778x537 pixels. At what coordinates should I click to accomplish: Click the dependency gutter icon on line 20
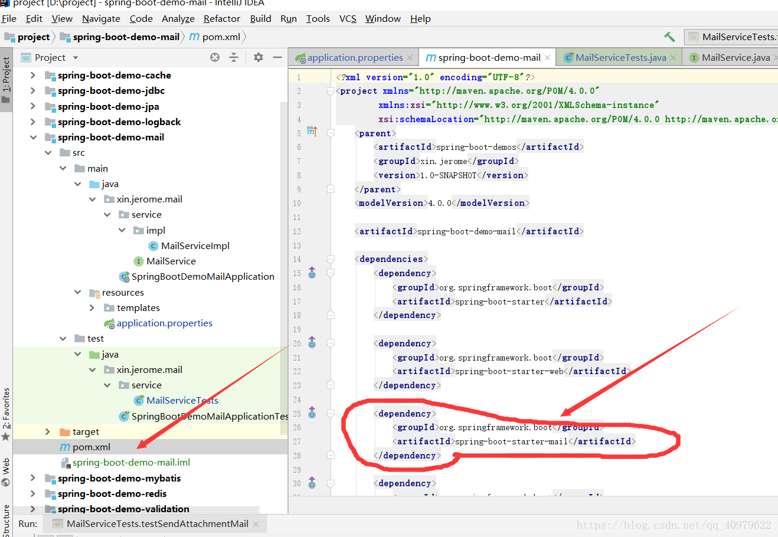coord(312,343)
